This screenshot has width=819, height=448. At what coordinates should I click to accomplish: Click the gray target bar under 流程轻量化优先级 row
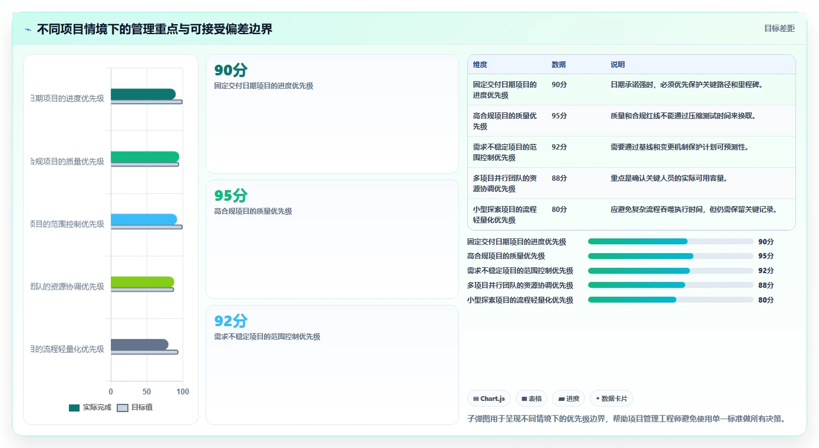click(x=144, y=352)
